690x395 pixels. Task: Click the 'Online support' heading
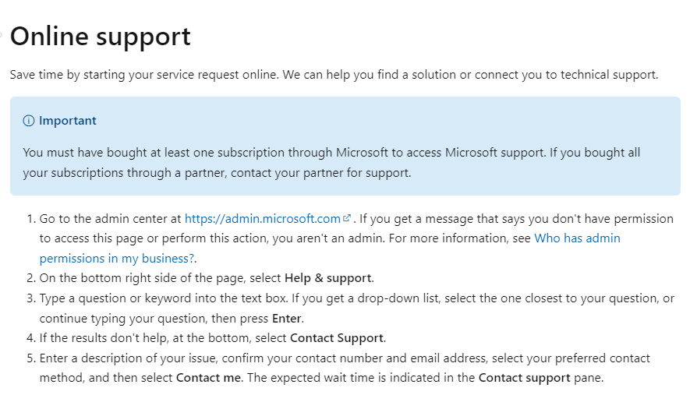101,37
